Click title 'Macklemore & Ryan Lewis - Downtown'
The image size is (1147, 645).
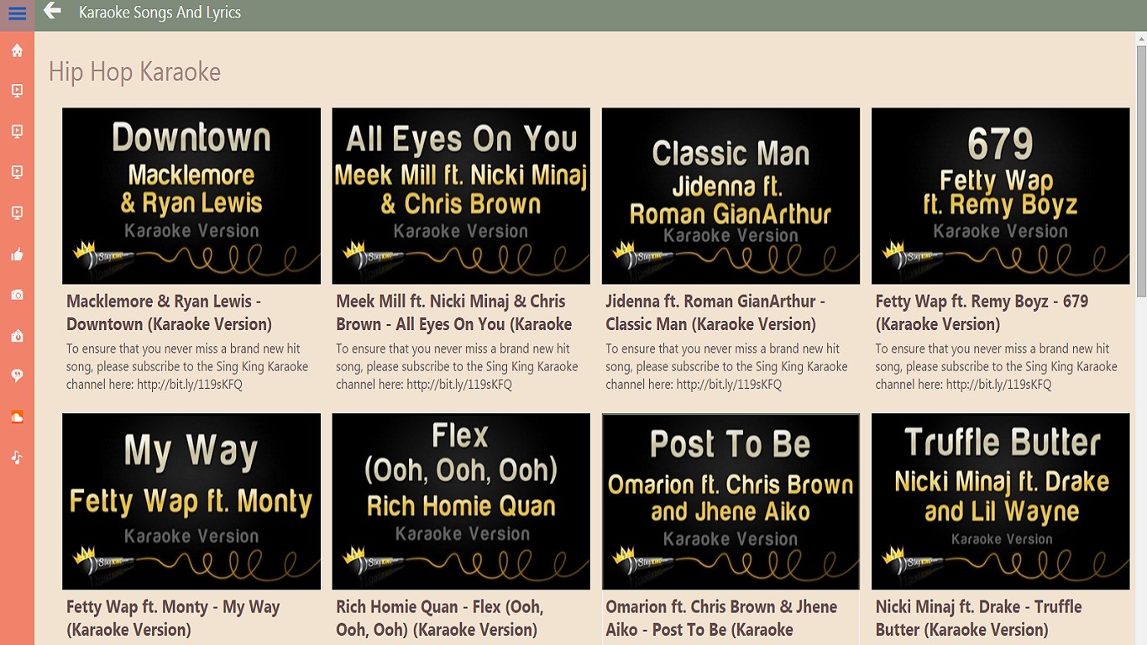(169, 312)
